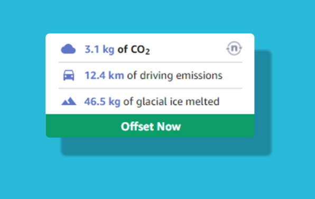Click the 'km' unit in driving row

[x=116, y=76]
